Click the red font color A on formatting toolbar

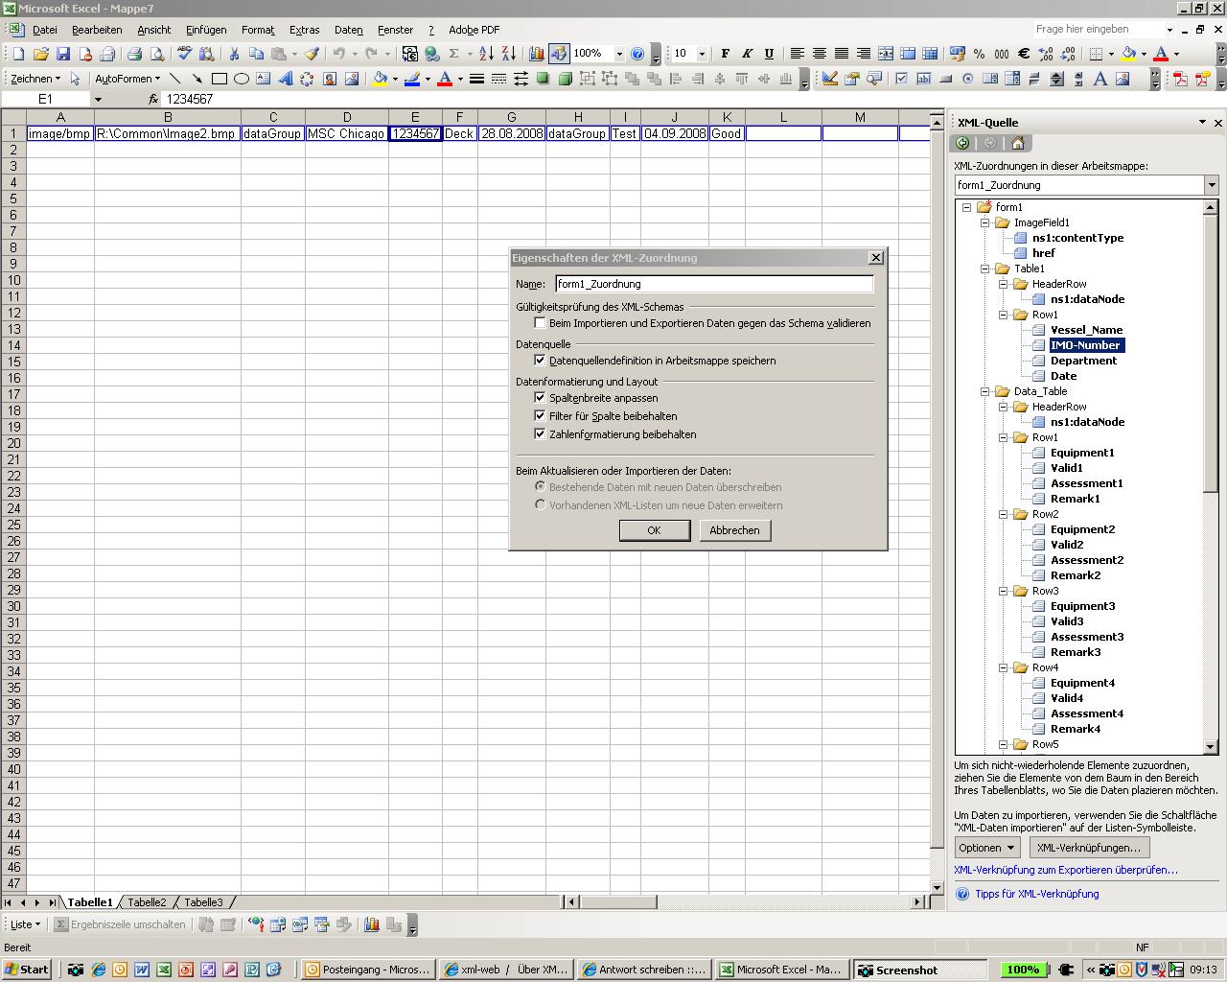(x=1161, y=54)
